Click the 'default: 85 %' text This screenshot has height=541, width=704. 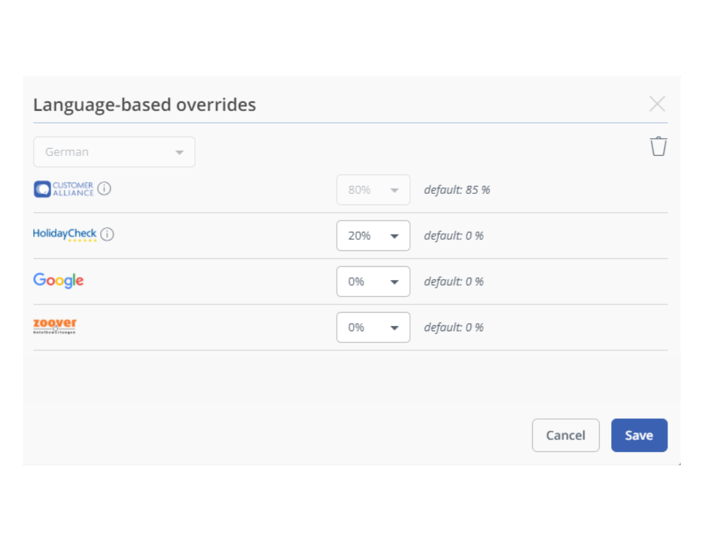tap(457, 190)
